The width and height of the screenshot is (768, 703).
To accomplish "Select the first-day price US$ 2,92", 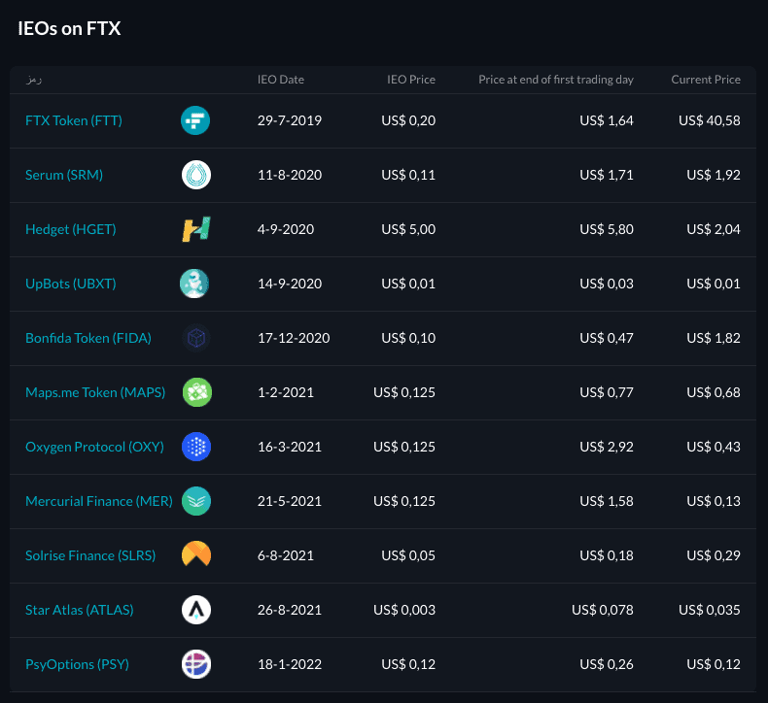I will click(607, 446).
